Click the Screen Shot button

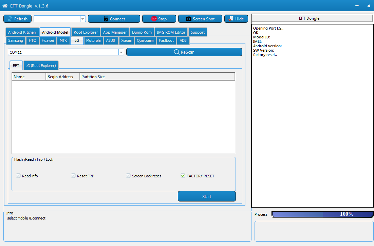pyautogui.click(x=200, y=19)
